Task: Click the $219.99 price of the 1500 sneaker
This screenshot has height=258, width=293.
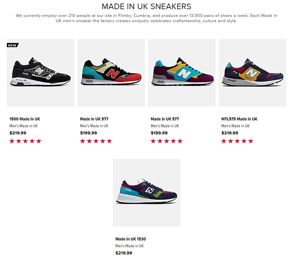Action: [18, 133]
